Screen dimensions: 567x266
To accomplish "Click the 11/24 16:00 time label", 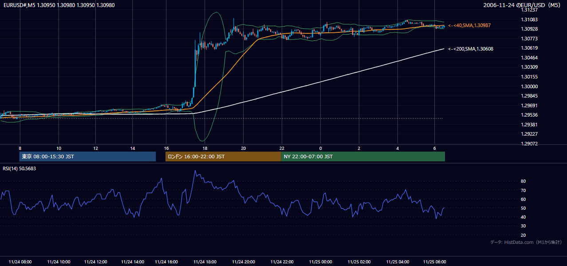I will (x=166, y=262).
